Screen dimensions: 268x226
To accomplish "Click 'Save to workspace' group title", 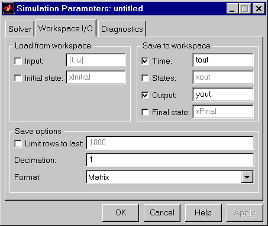I will [x=176, y=46].
